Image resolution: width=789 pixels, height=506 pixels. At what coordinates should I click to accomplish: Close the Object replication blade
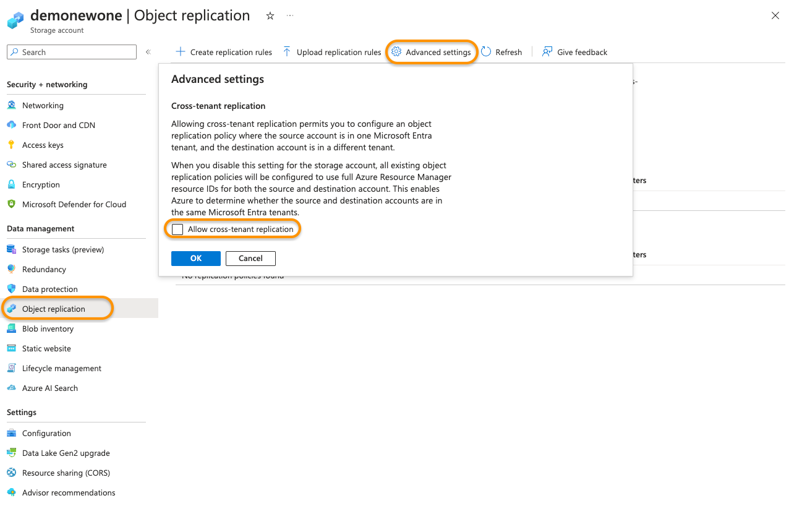(775, 16)
